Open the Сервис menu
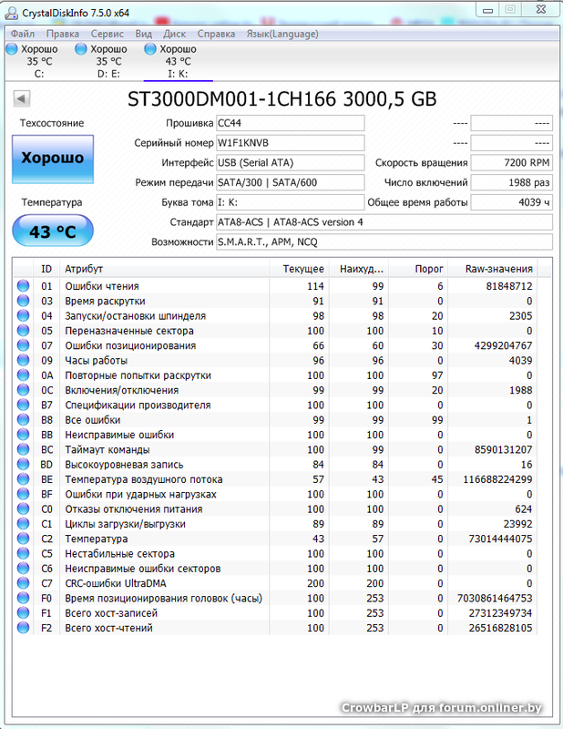This screenshot has height=729, width=563. pyautogui.click(x=107, y=34)
